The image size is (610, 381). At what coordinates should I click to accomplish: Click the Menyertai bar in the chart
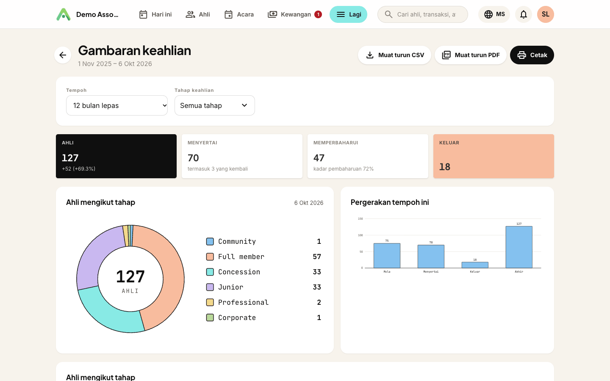431,257
